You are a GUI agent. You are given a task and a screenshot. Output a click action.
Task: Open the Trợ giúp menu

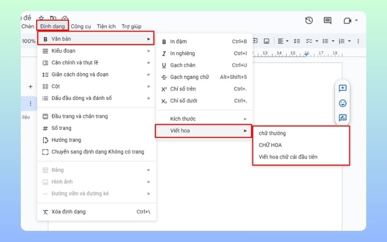click(131, 26)
